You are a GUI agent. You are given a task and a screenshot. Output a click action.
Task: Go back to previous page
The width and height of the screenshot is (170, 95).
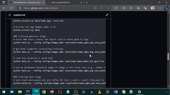pos(4,8)
